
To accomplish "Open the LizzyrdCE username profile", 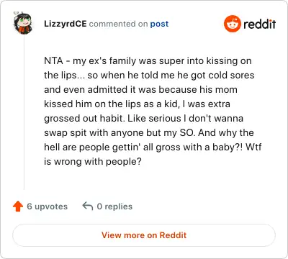I will [x=66, y=24].
